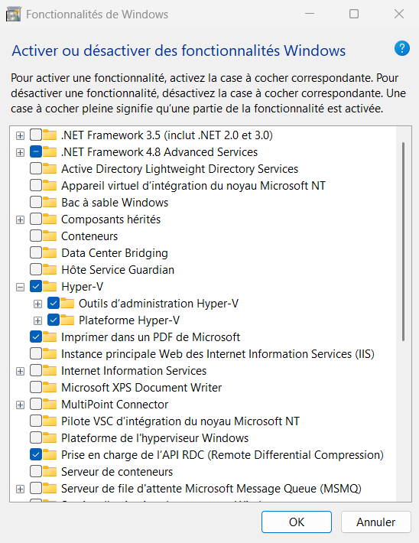Select Active Directory Lightweight Directory Services label
Screen dimensions: 419x543
tap(180, 169)
